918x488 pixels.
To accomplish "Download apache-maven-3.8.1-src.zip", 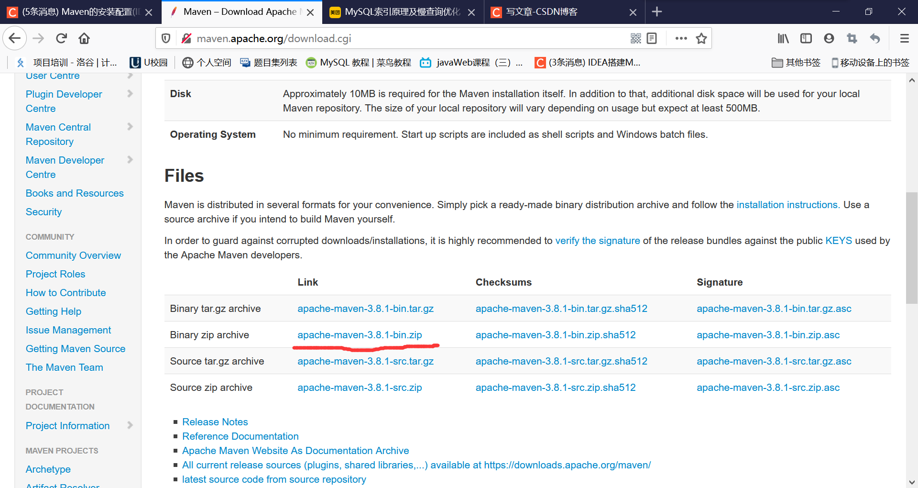I will pos(360,388).
